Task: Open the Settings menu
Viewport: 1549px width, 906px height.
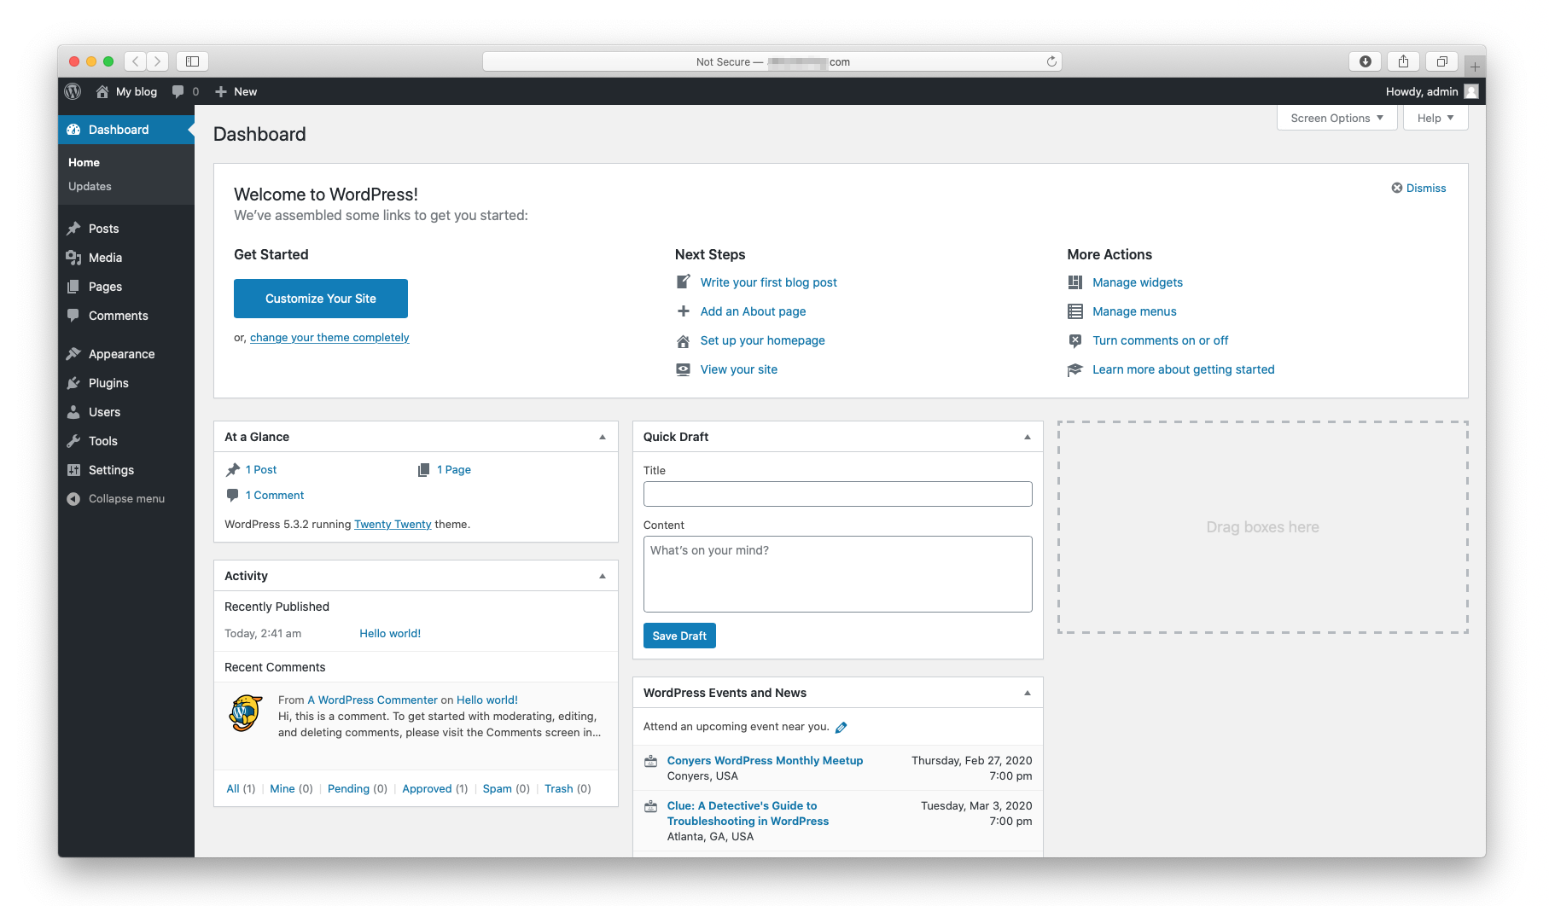Action: (x=126, y=470)
